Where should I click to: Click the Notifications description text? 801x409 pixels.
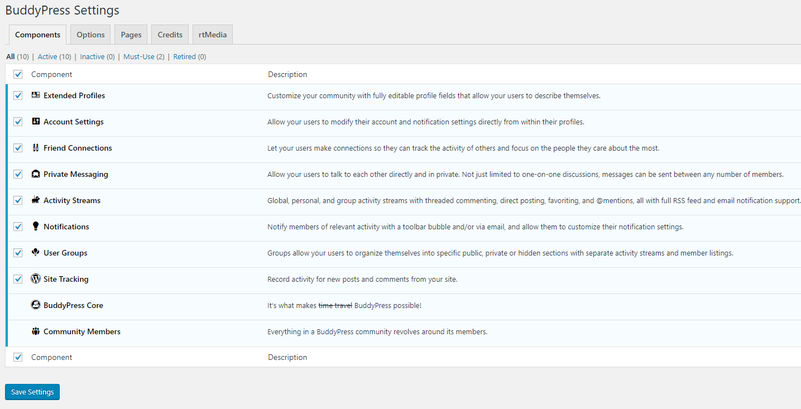pos(476,227)
